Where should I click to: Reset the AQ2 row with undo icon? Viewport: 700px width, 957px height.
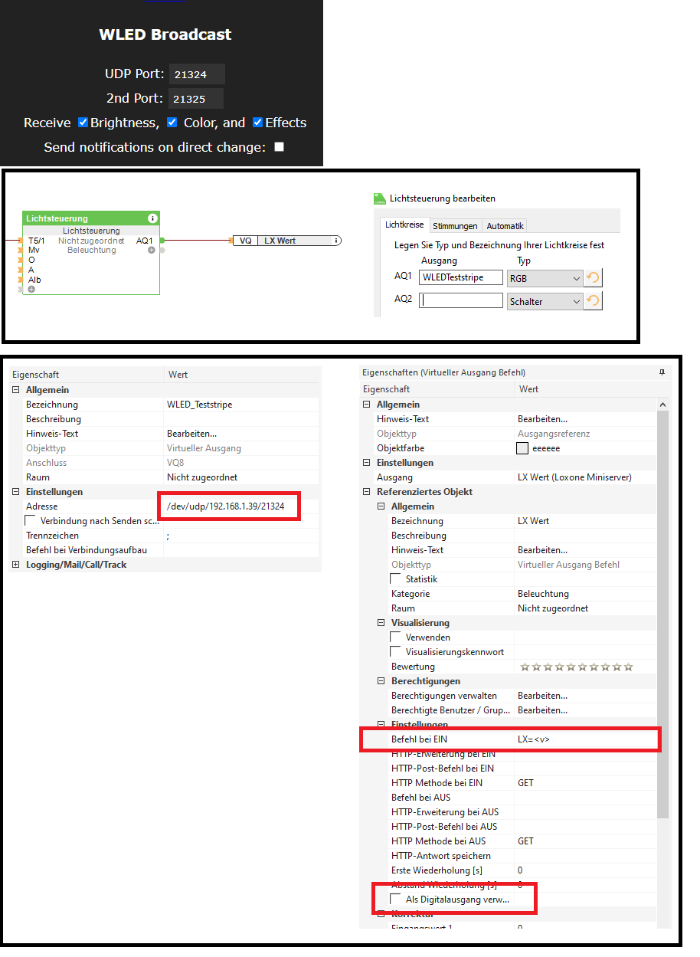(593, 301)
